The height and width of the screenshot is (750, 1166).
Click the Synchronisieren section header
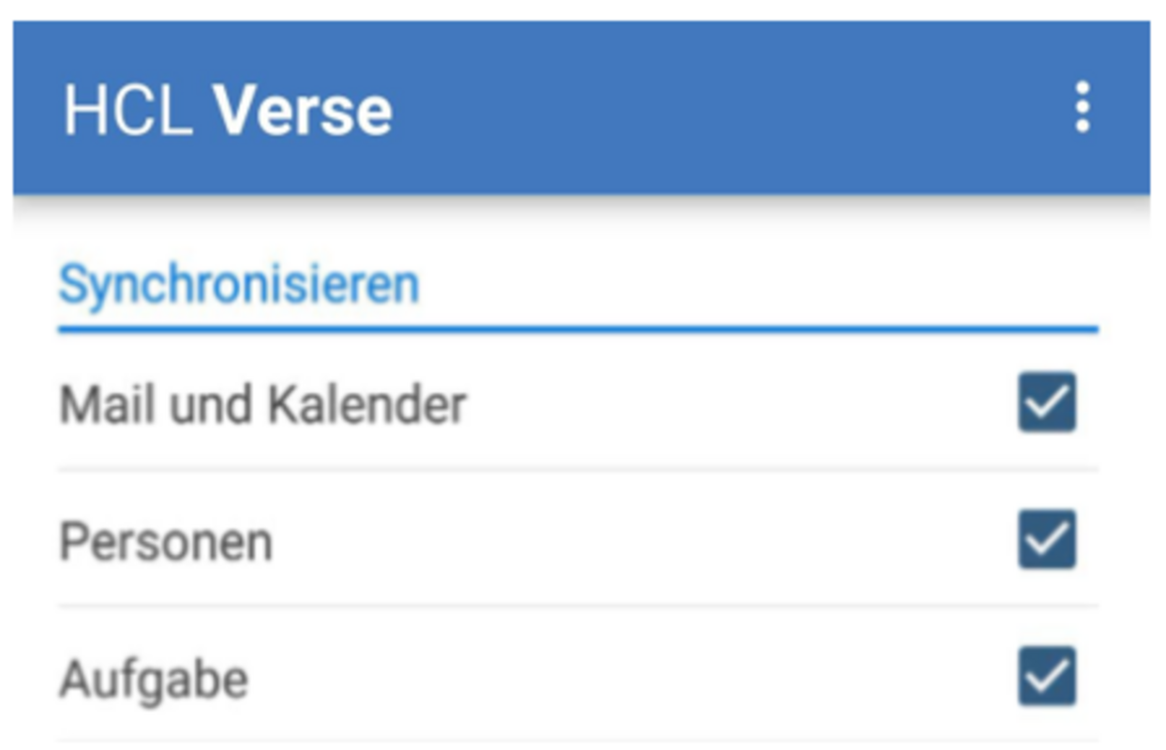point(239,285)
